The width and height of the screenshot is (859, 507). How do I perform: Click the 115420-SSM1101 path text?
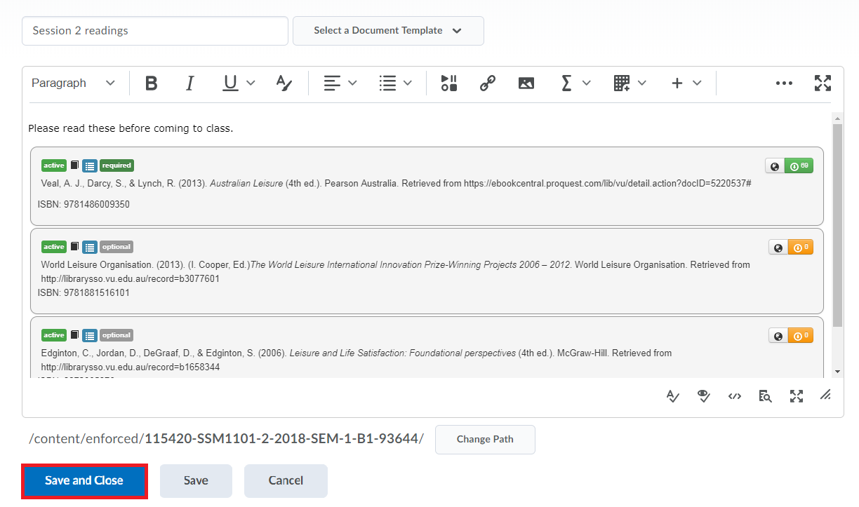tap(281, 439)
